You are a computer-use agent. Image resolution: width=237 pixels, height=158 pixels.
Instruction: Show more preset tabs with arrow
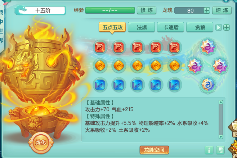coord(218,27)
